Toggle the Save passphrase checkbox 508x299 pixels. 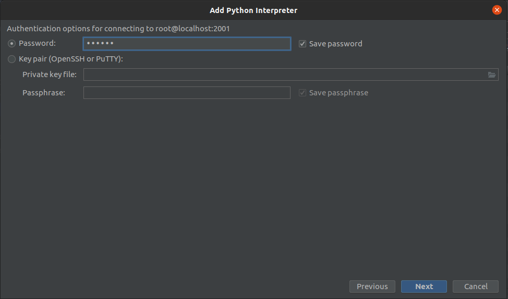coord(303,93)
